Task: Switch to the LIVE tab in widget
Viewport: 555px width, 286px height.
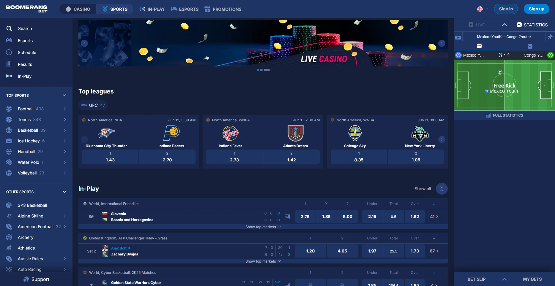Action: [x=477, y=25]
